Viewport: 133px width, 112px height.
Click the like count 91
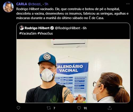[x=85, y=108]
